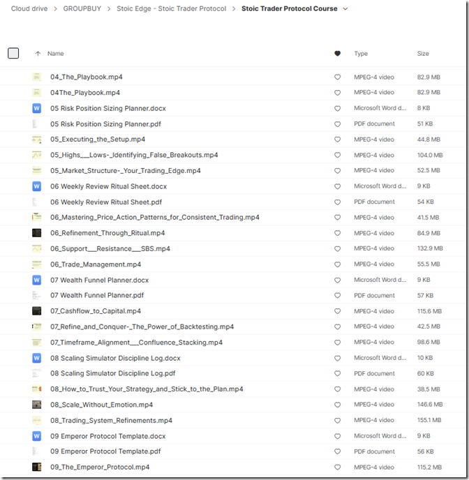Image resolution: width=469 pixels, height=480 pixels.
Task: Open video thumbnail for 09_The_Emperor_Protocol.mp4
Action: pos(37,467)
